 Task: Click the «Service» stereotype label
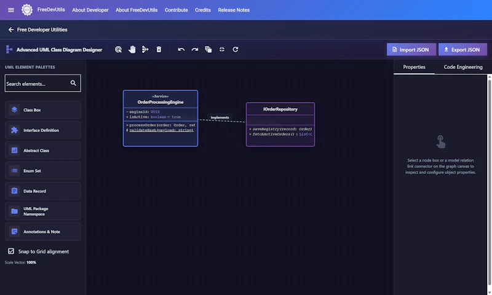pyautogui.click(x=161, y=96)
